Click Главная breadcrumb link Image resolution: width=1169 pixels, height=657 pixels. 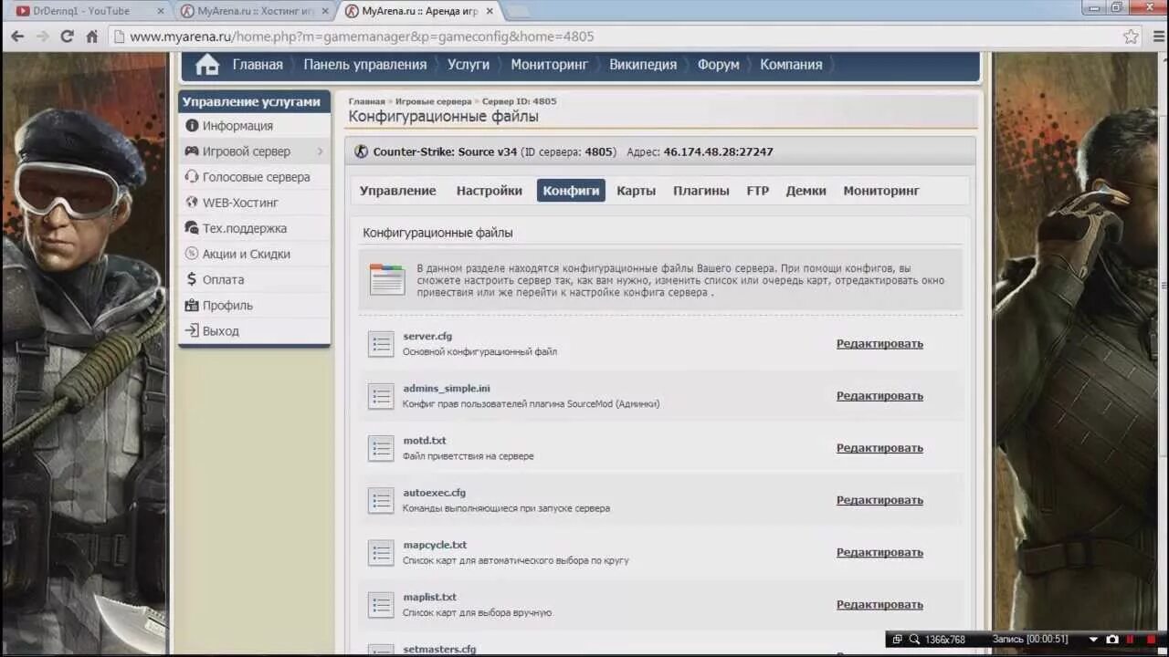(x=366, y=101)
